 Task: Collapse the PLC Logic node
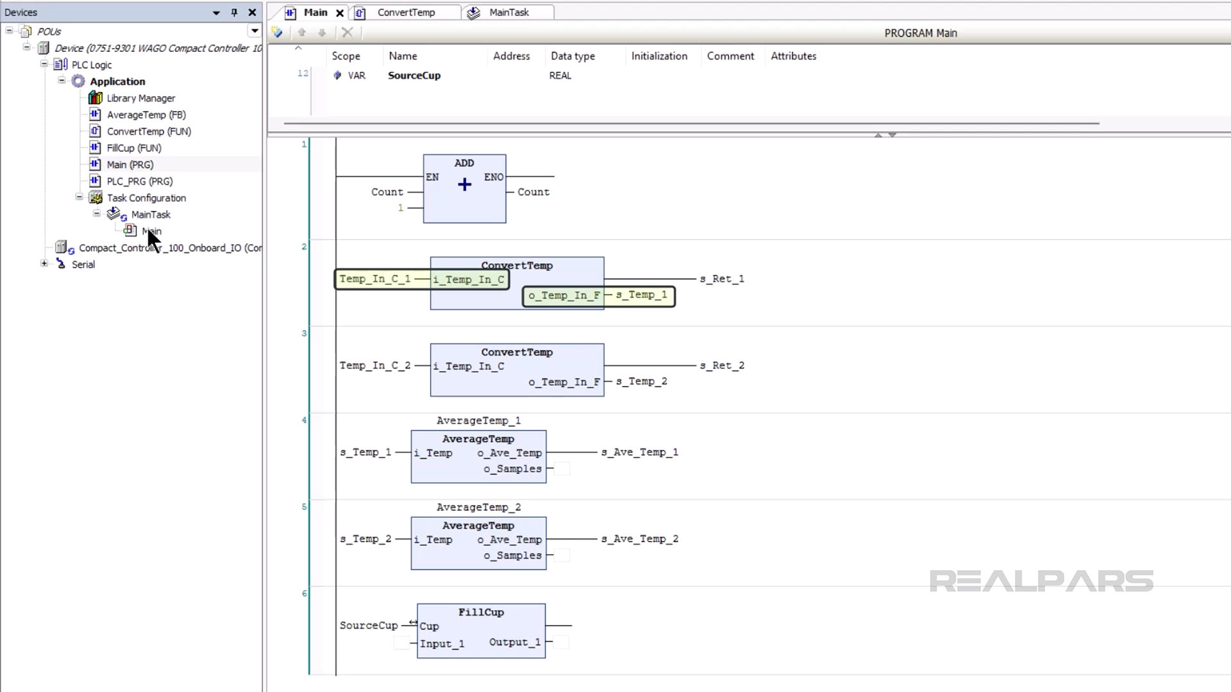coord(44,63)
